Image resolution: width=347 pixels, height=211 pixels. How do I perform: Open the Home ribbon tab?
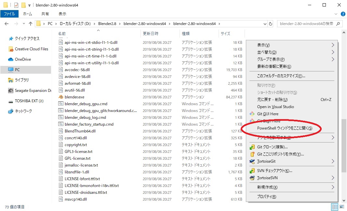pos(27,14)
